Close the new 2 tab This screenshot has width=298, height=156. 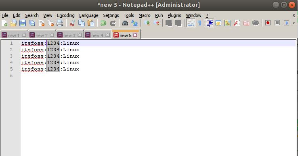tap(52, 35)
